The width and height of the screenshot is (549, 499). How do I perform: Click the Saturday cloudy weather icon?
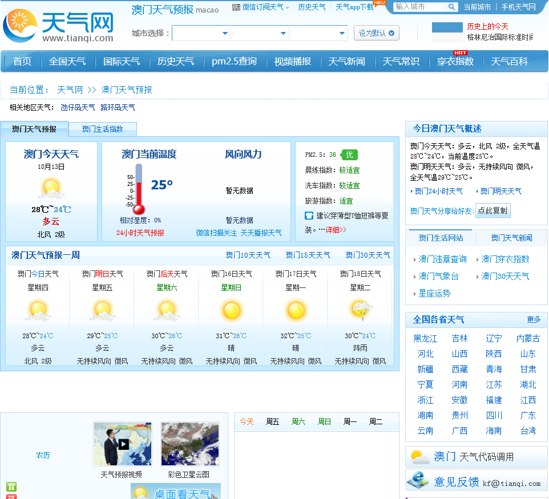pyautogui.click(x=167, y=310)
